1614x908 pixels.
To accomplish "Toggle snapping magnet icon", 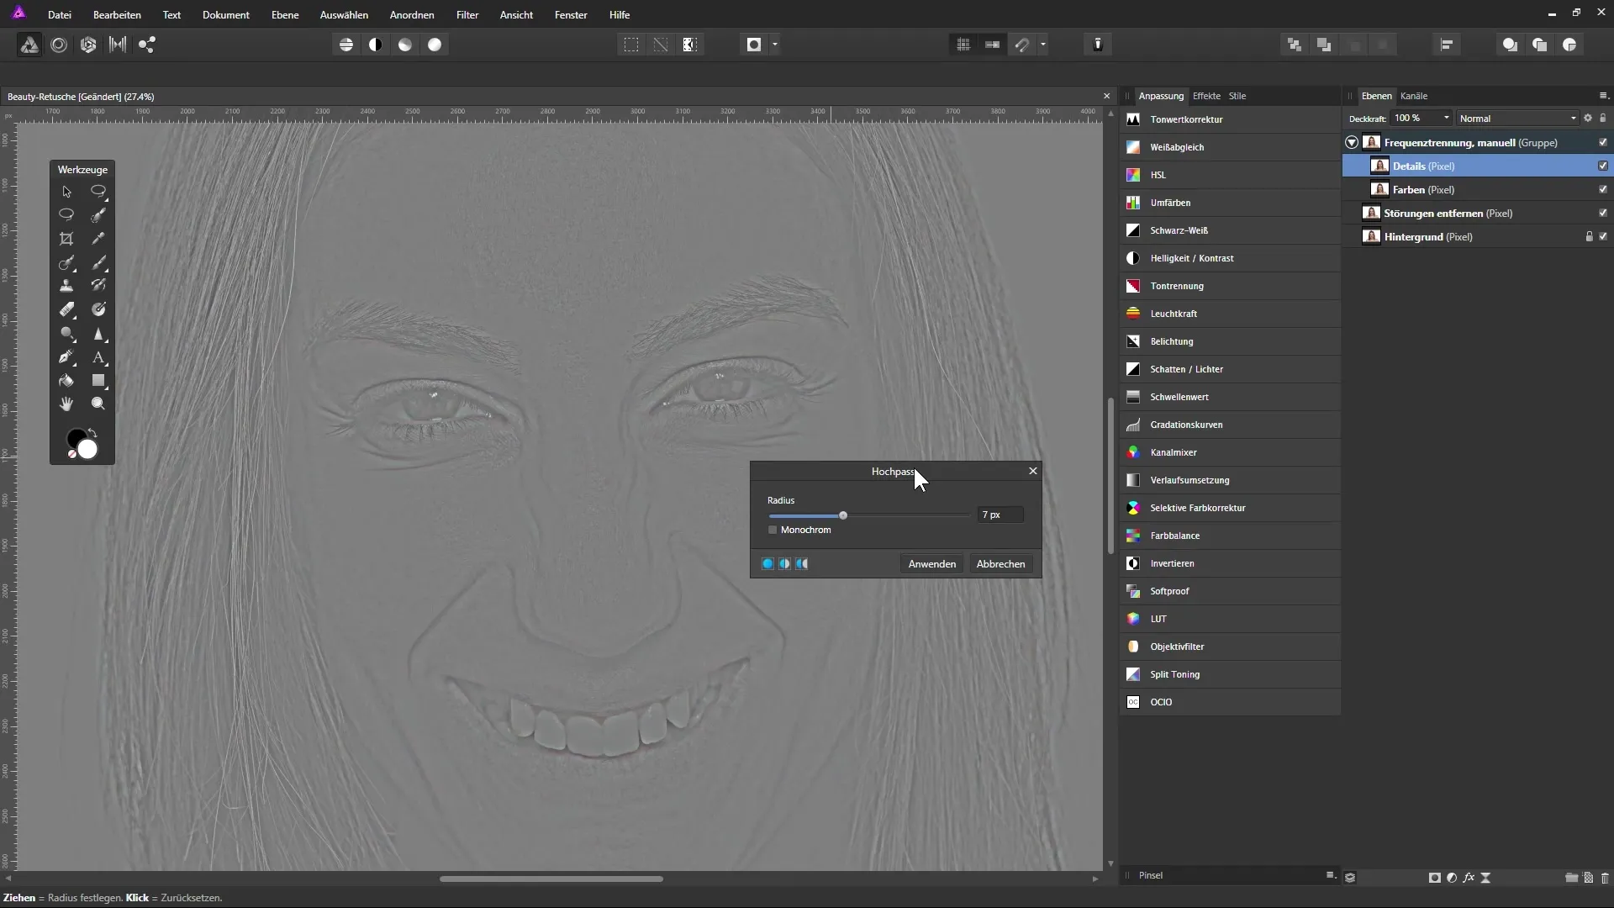I will coord(1022,45).
